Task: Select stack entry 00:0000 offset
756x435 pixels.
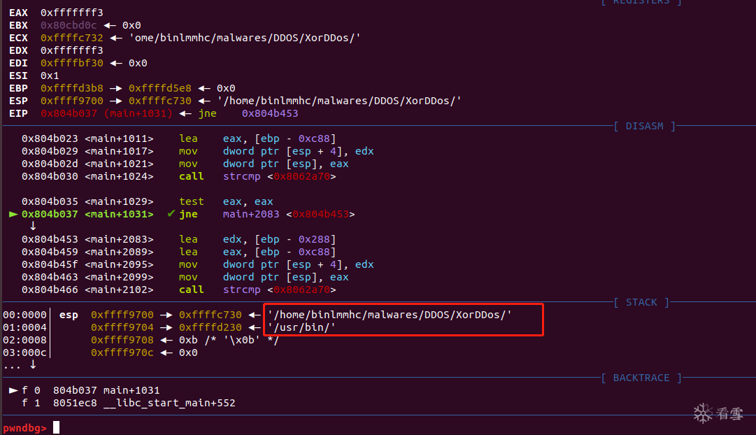Action: pos(25,315)
